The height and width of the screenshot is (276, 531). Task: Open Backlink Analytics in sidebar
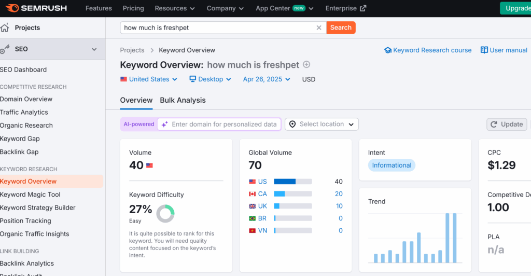coord(27,264)
